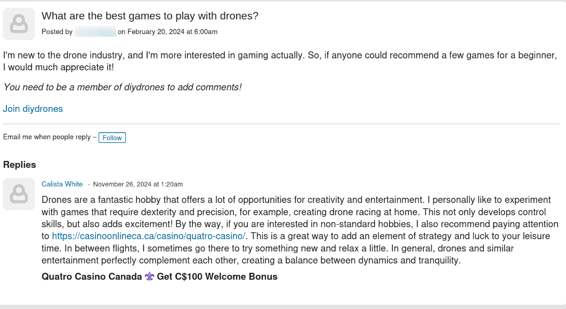Follow this discussion for email replies

tap(112, 137)
